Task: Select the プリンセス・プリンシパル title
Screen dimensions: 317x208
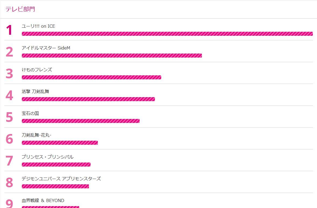Action: [47, 157]
